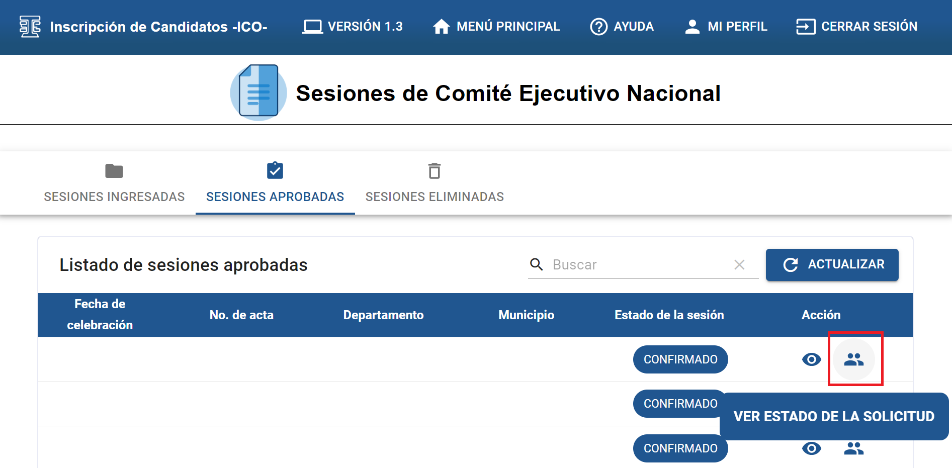
Task: Click the people icon in third row
Action: 853,448
